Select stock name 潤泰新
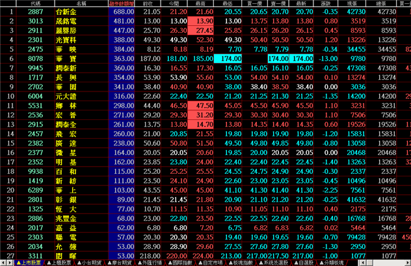 point(66,68)
